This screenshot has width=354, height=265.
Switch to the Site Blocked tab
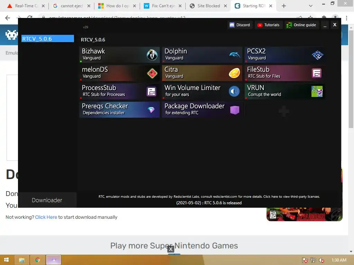[x=208, y=6]
